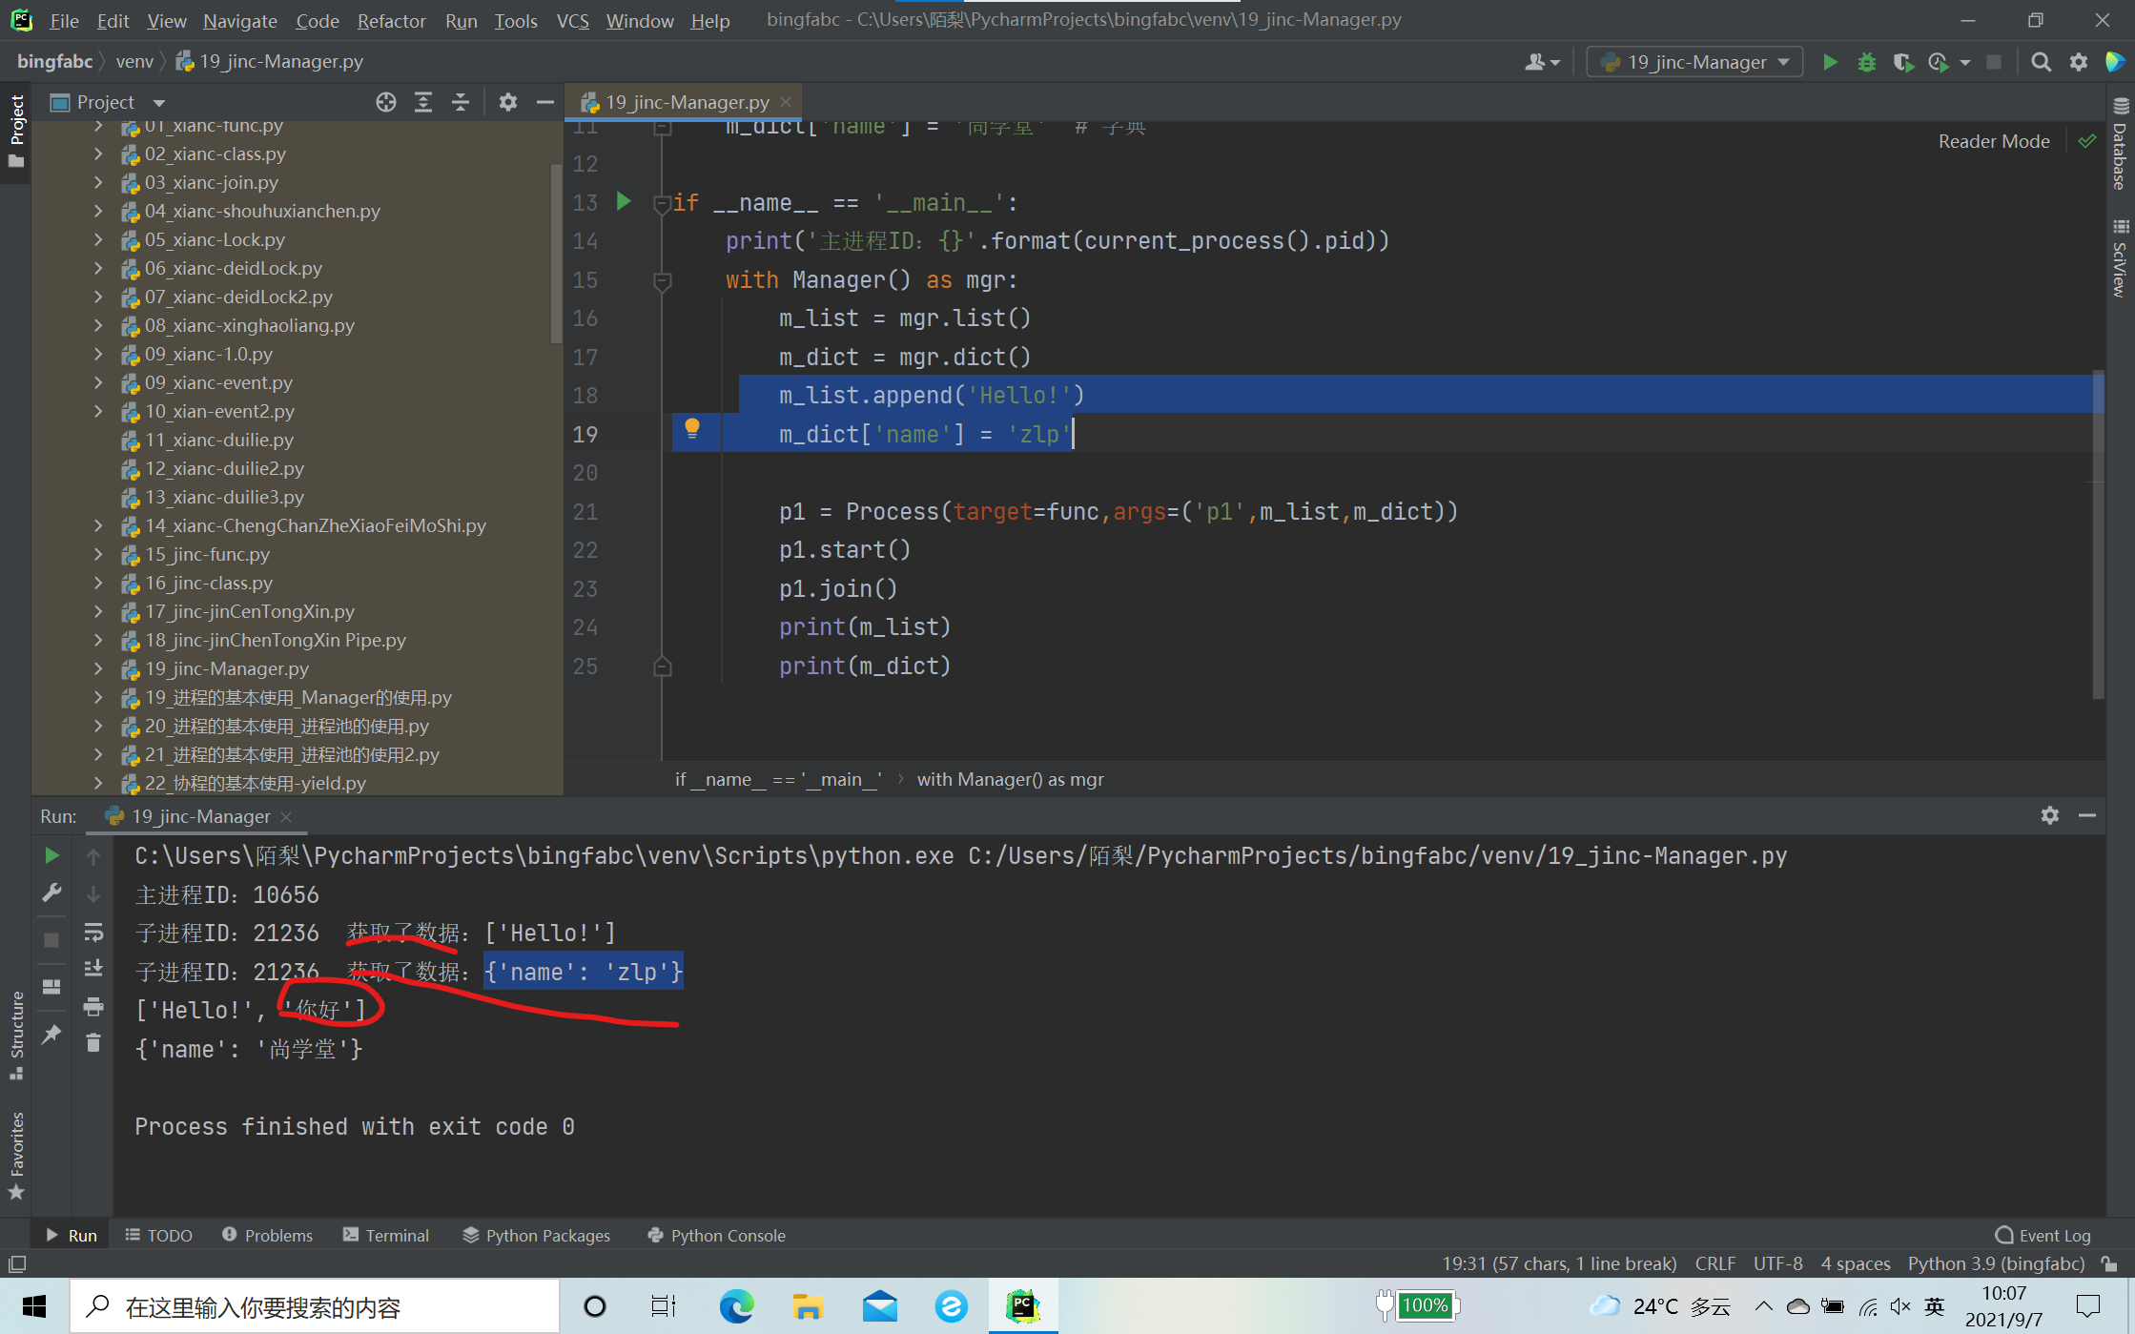Toggle the Database side panel
Image resolution: width=2135 pixels, height=1334 pixels.
point(2121,145)
